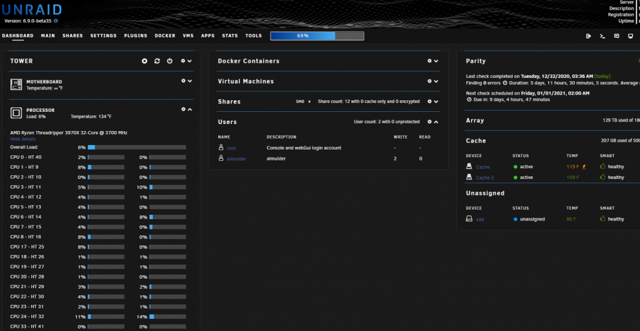Screen dimensions: 640x331
Task: Click the Unraid logo
Action: click(31, 10)
